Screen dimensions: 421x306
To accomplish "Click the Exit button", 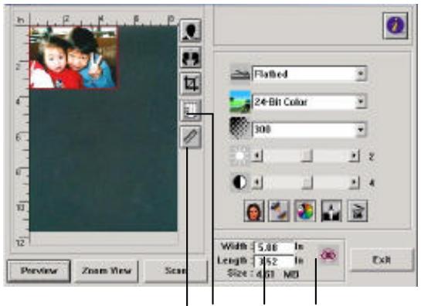I will click(382, 260).
